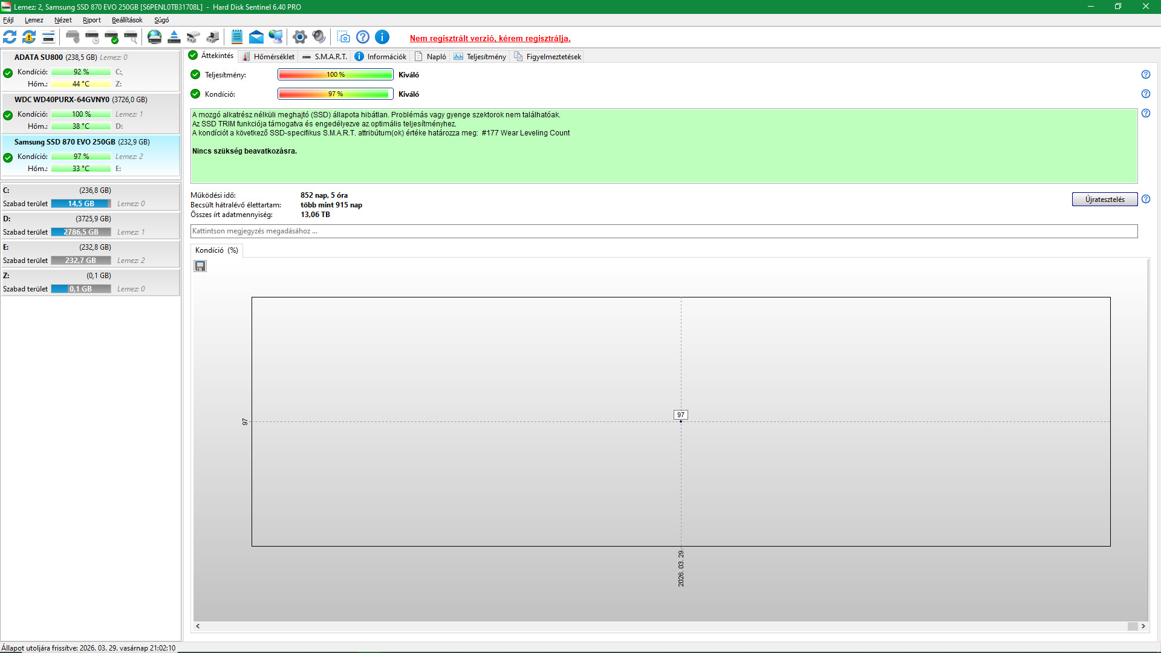Click the send test email envelope icon
The height and width of the screenshot is (653, 1161).
(256, 37)
